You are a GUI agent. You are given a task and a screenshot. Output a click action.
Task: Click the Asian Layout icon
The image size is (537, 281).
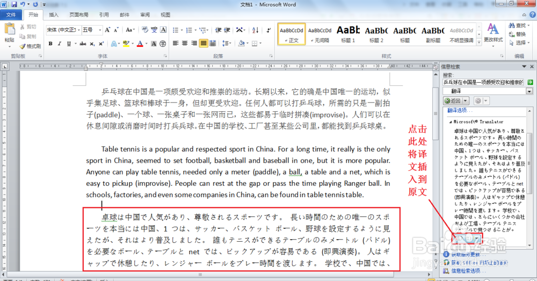240,30
